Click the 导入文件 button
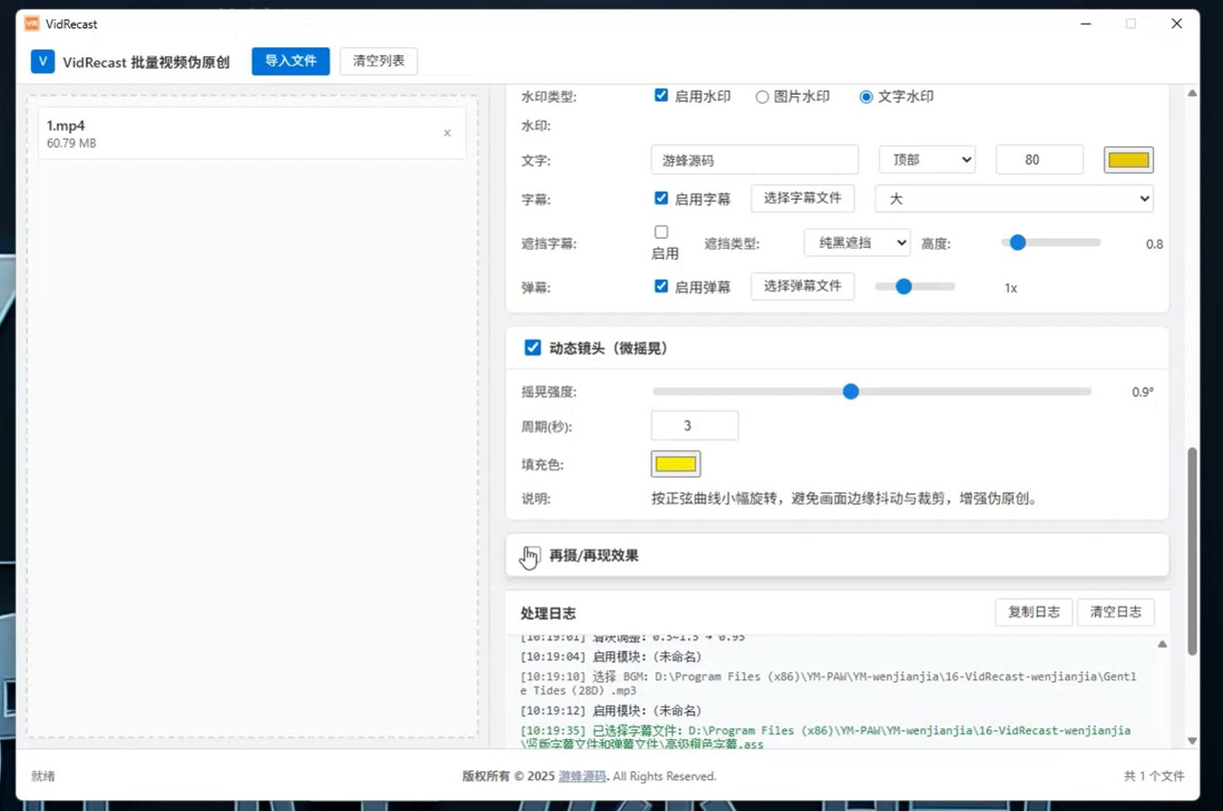The width and height of the screenshot is (1223, 811). [291, 62]
